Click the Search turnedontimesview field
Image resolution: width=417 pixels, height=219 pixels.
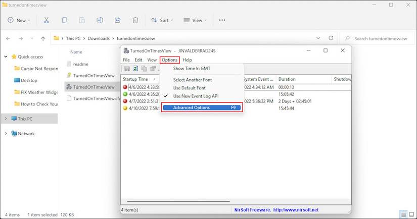(377, 38)
